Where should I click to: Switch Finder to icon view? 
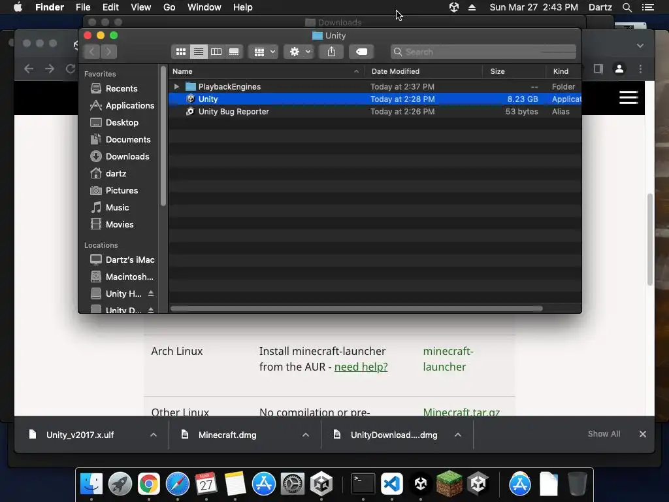181,52
